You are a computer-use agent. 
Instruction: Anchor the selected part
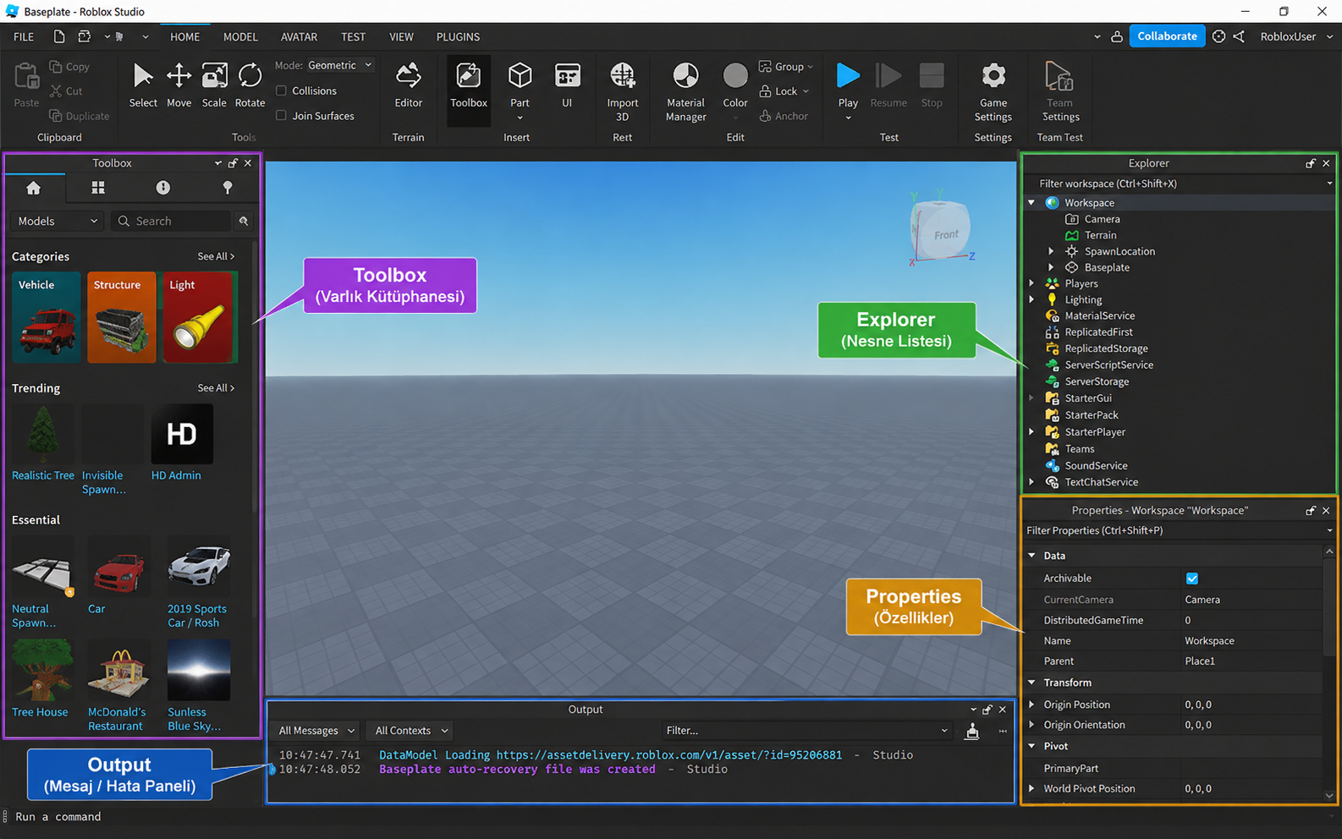[784, 116]
